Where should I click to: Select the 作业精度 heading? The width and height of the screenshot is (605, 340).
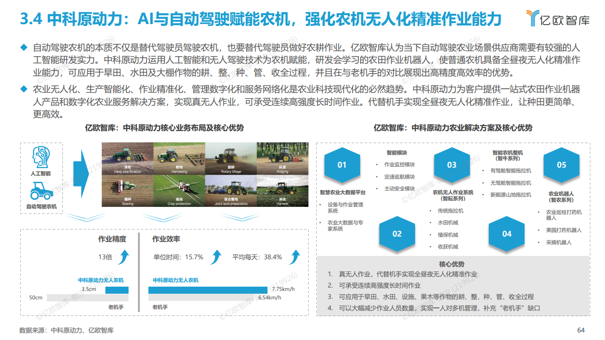pos(112,239)
